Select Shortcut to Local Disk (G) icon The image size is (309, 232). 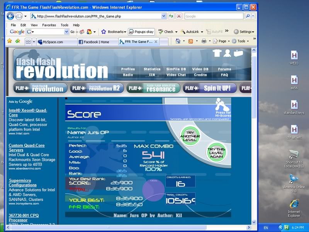pyautogui.click(x=294, y=159)
